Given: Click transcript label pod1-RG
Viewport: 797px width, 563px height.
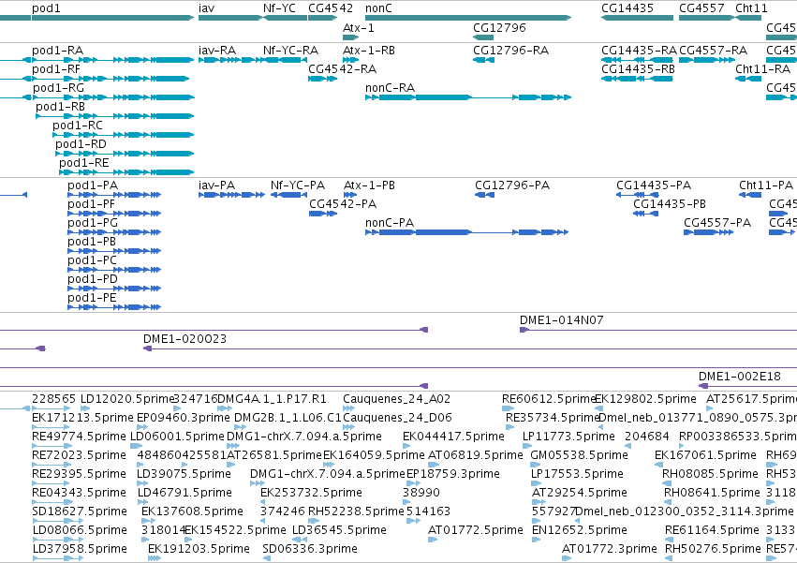Looking at the screenshot, I should pyautogui.click(x=58, y=88).
